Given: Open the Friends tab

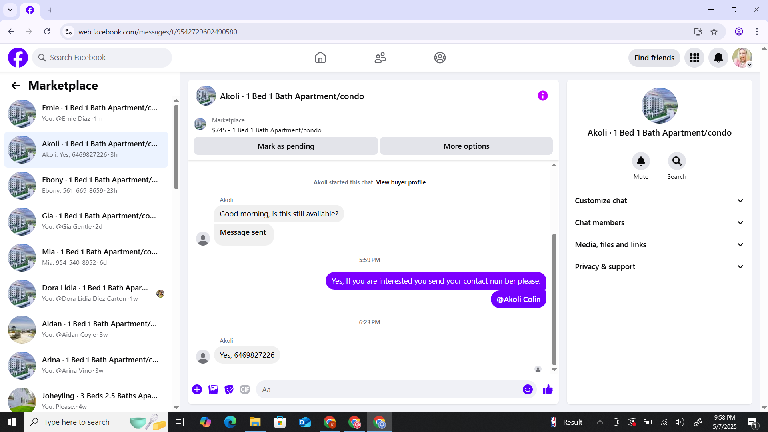Looking at the screenshot, I should coord(380,58).
